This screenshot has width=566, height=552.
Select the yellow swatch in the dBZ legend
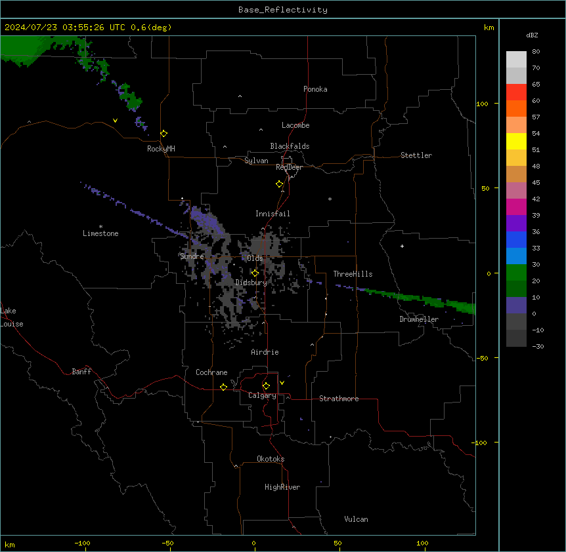pos(516,141)
